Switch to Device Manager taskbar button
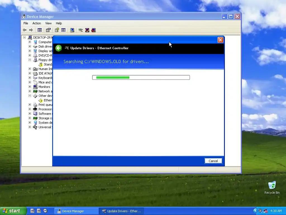This screenshot has width=286, height=215. pyautogui.click(x=77, y=211)
